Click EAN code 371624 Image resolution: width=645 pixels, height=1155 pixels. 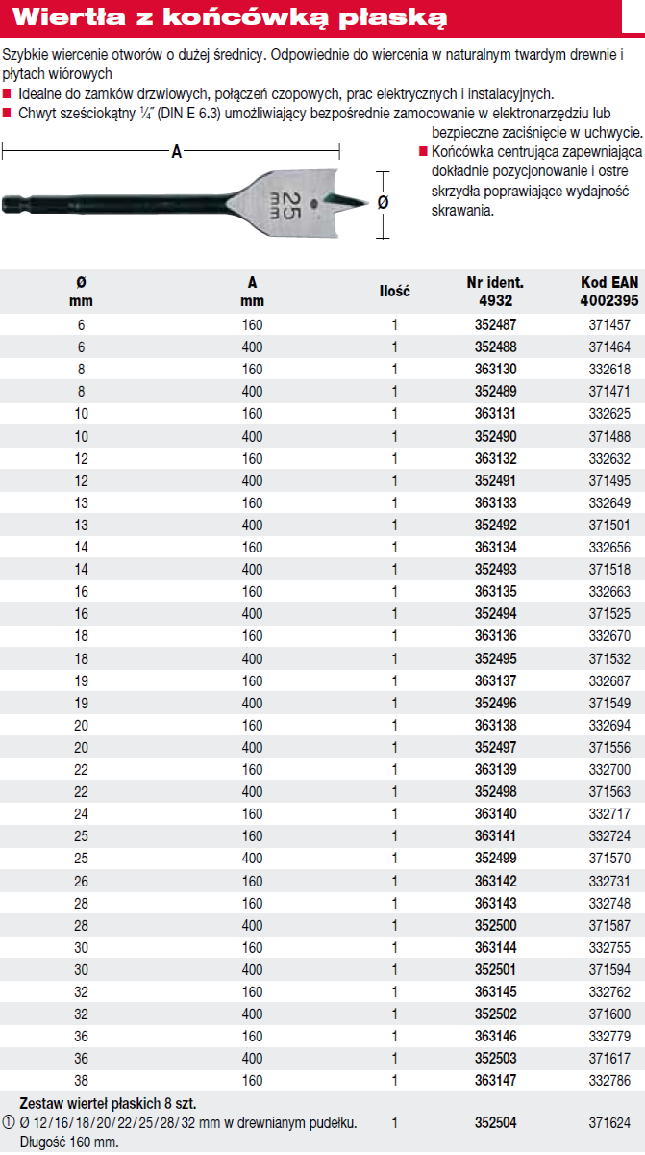tap(608, 1122)
